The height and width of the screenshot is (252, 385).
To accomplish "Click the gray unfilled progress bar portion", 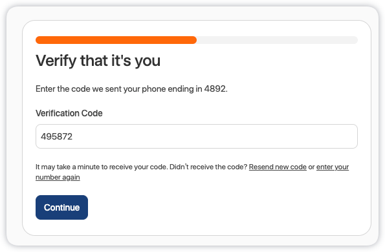I will (277, 40).
